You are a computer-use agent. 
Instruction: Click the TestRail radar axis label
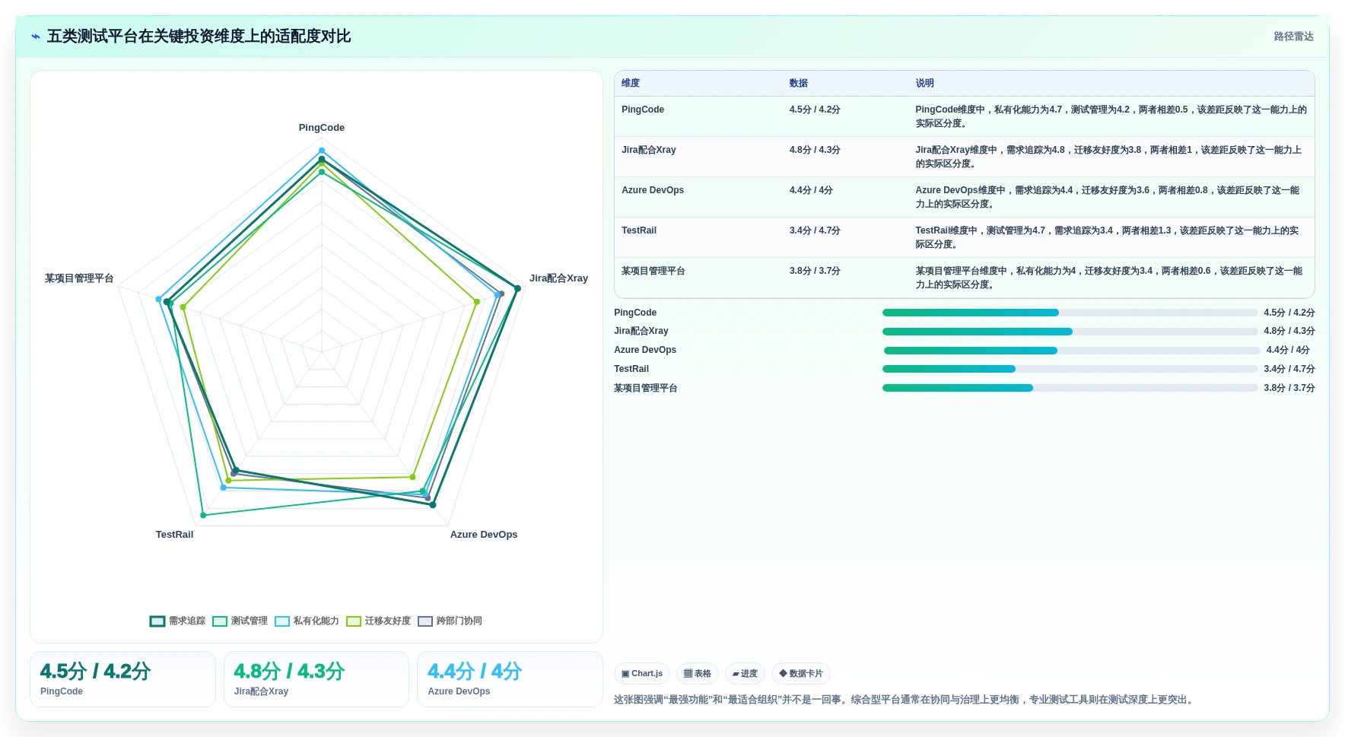click(174, 535)
